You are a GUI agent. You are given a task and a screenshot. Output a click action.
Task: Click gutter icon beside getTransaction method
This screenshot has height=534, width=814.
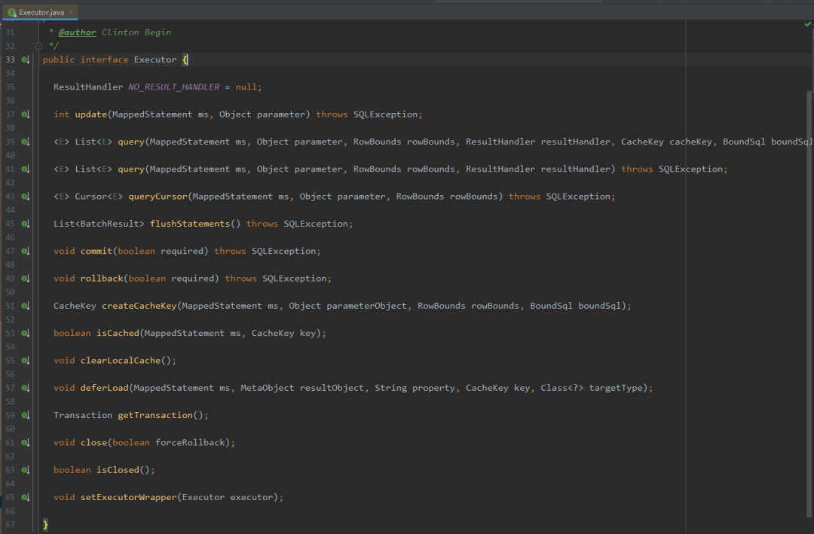click(x=26, y=415)
